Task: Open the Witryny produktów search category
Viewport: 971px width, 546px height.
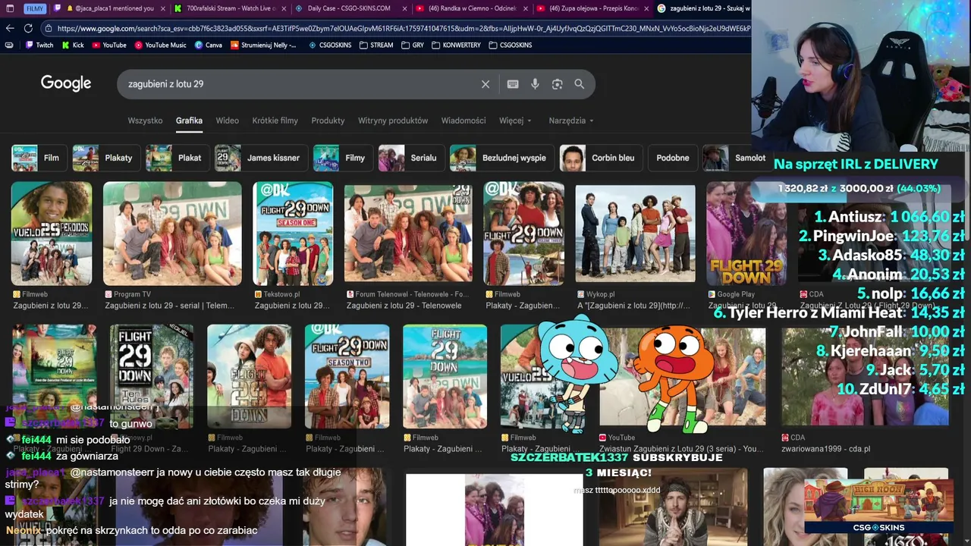Action: (393, 121)
